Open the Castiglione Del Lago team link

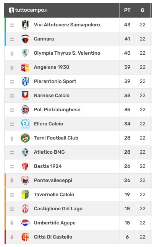click(x=58, y=209)
